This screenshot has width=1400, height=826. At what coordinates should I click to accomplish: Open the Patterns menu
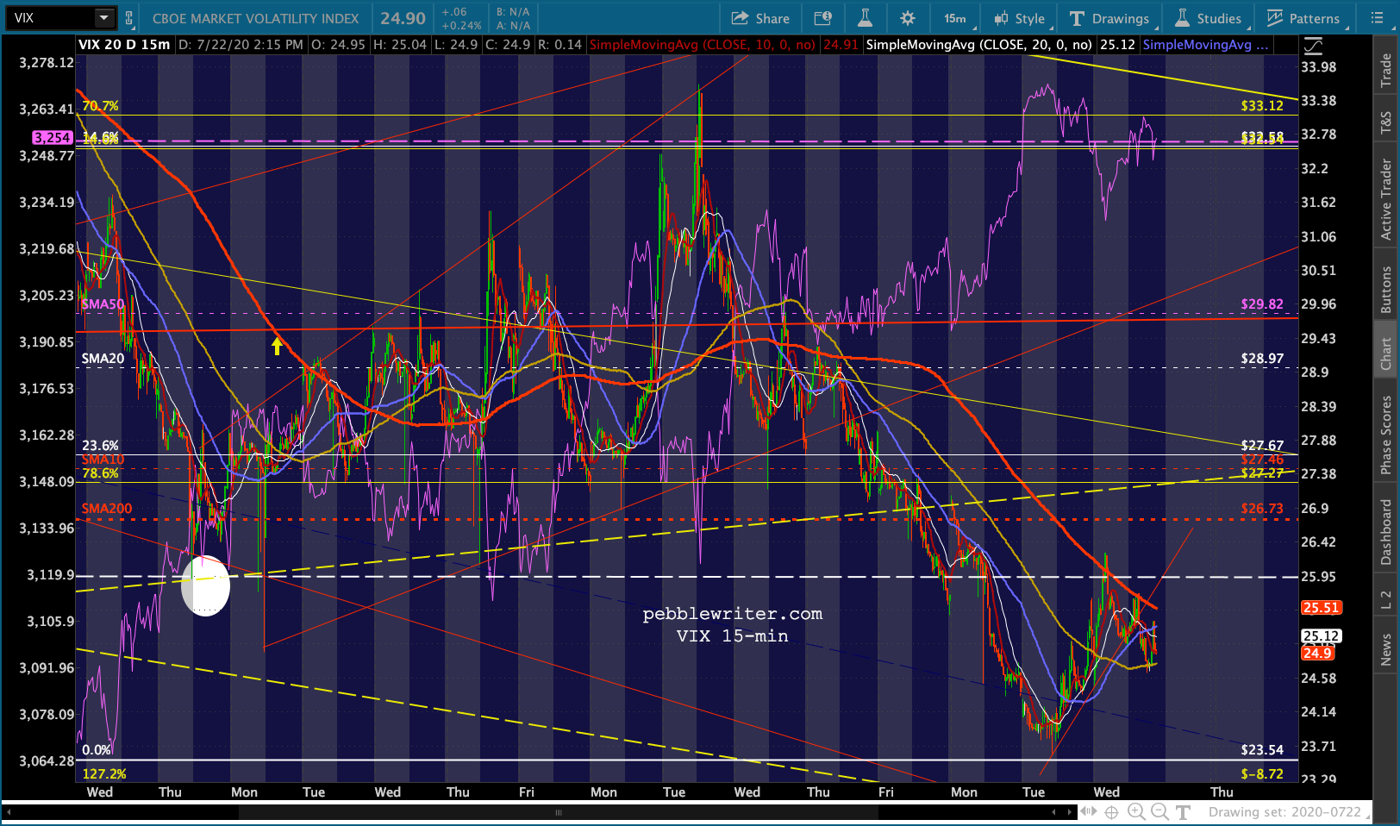(1303, 18)
